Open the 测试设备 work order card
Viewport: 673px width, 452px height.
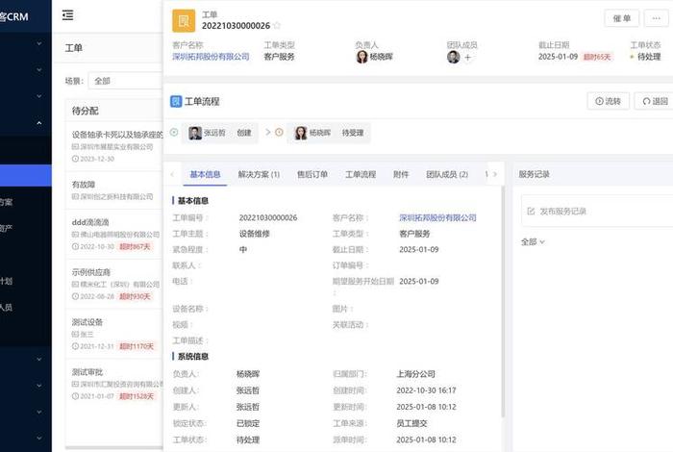coord(114,334)
